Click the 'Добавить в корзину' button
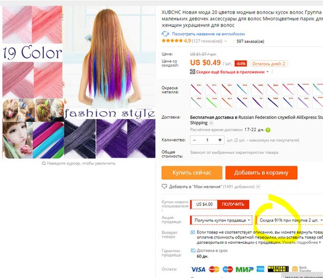The image size is (323, 278). click(x=261, y=172)
